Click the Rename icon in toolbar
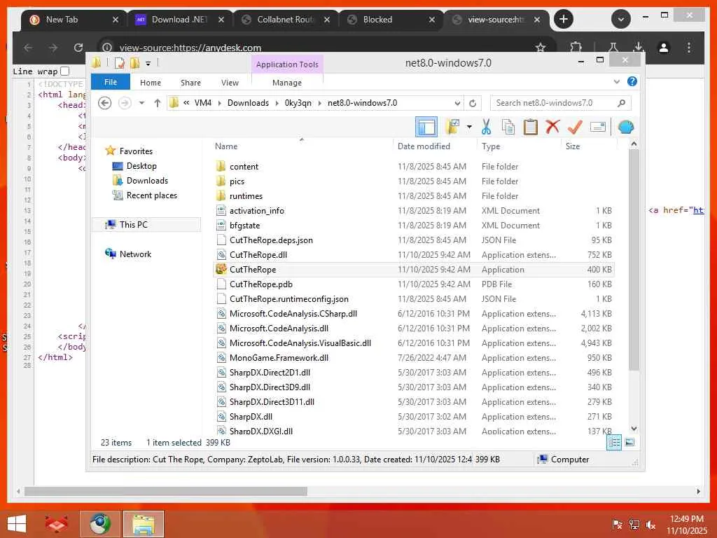717x538 pixels. click(x=598, y=127)
